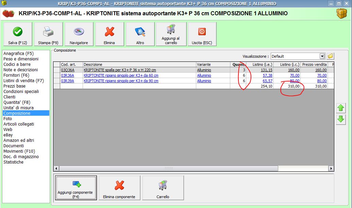Show Doc. di magazzino
This screenshot has width=352, height=208.
[21, 156]
